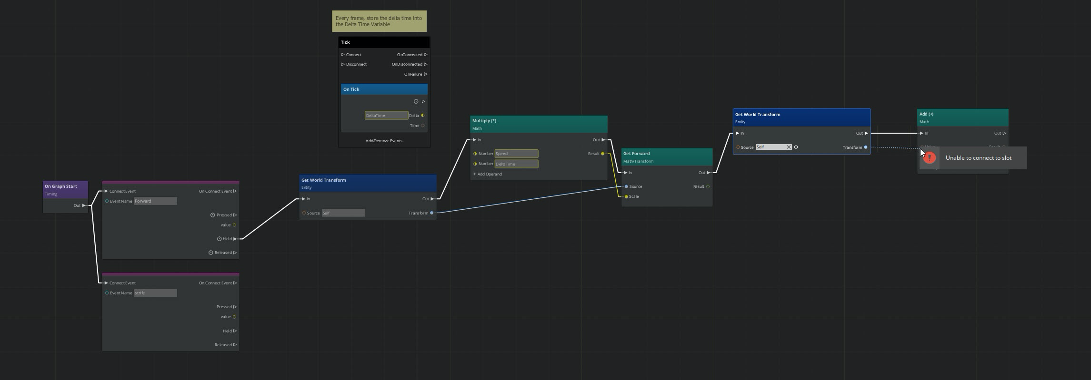Click the red error exclamation icon
The height and width of the screenshot is (380, 1091).
pos(930,158)
